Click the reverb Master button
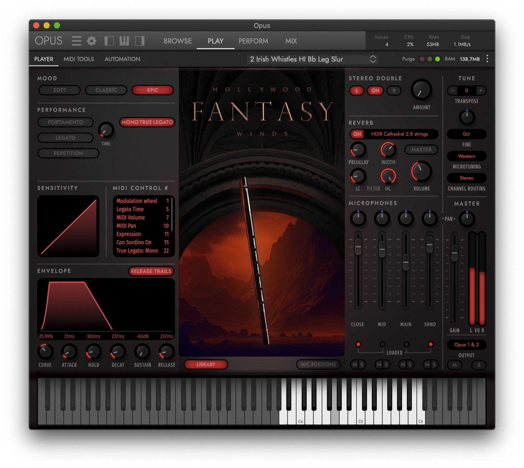Viewport: 524px width, 468px height. (421, 150)
